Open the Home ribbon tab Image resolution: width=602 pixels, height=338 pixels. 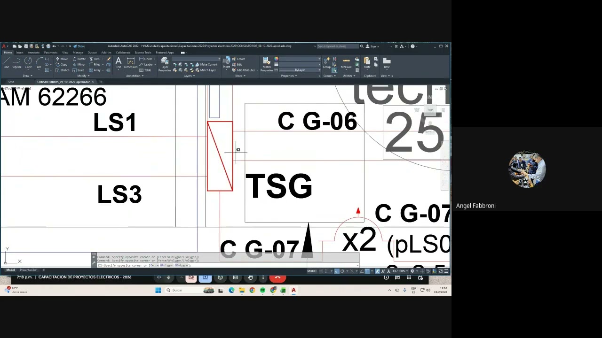click(x=8, y=53)
